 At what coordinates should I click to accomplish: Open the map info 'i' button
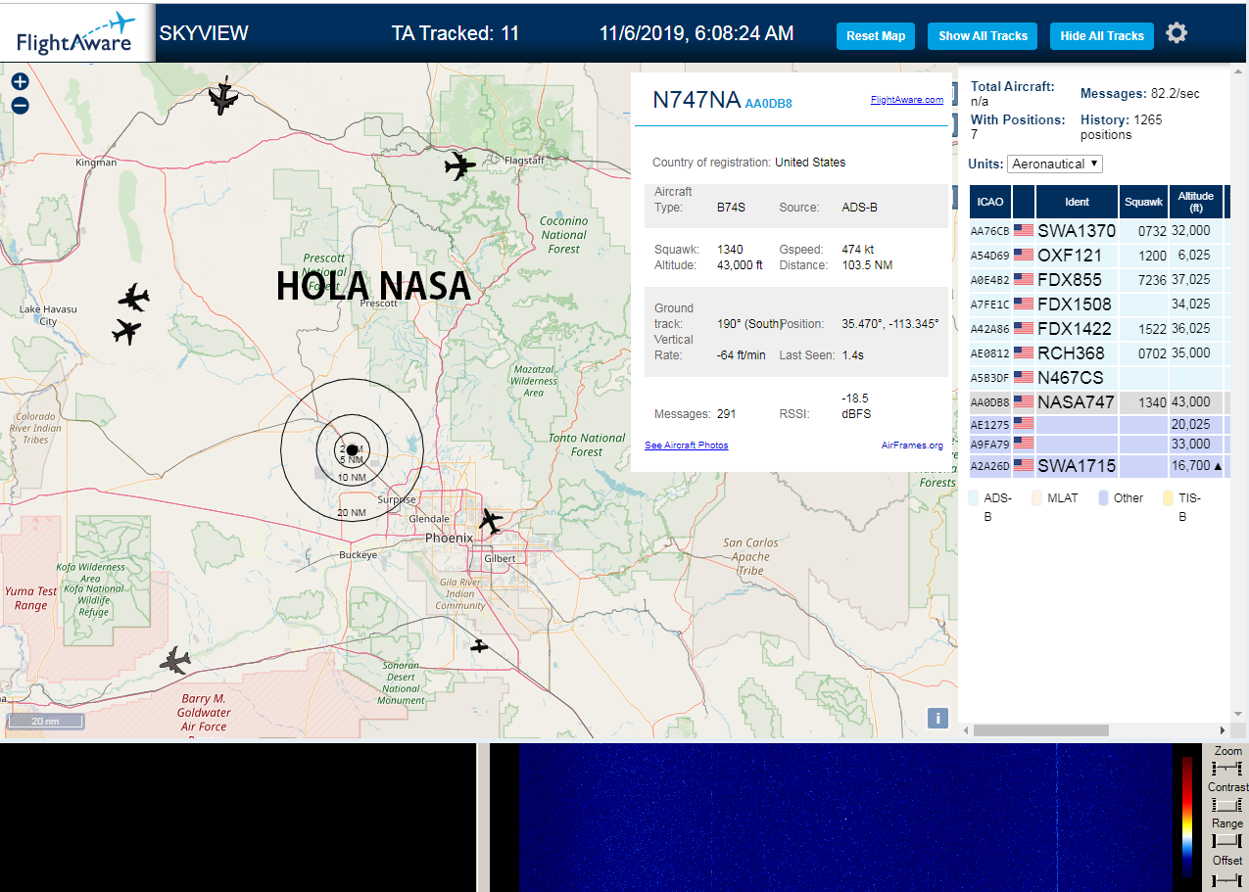937,719
